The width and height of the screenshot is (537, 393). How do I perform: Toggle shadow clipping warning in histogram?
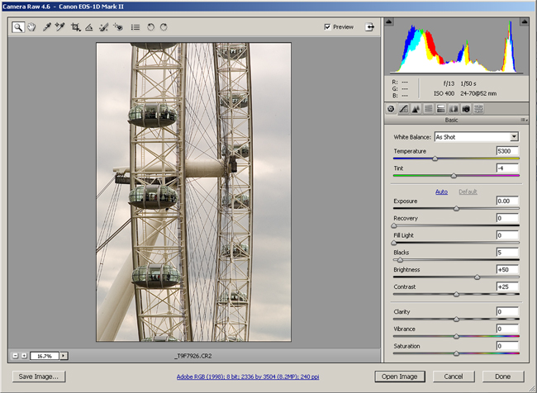pos(388,21)
